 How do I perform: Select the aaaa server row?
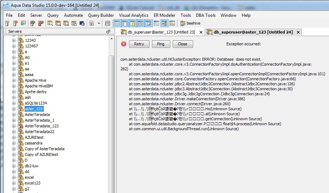29,75
